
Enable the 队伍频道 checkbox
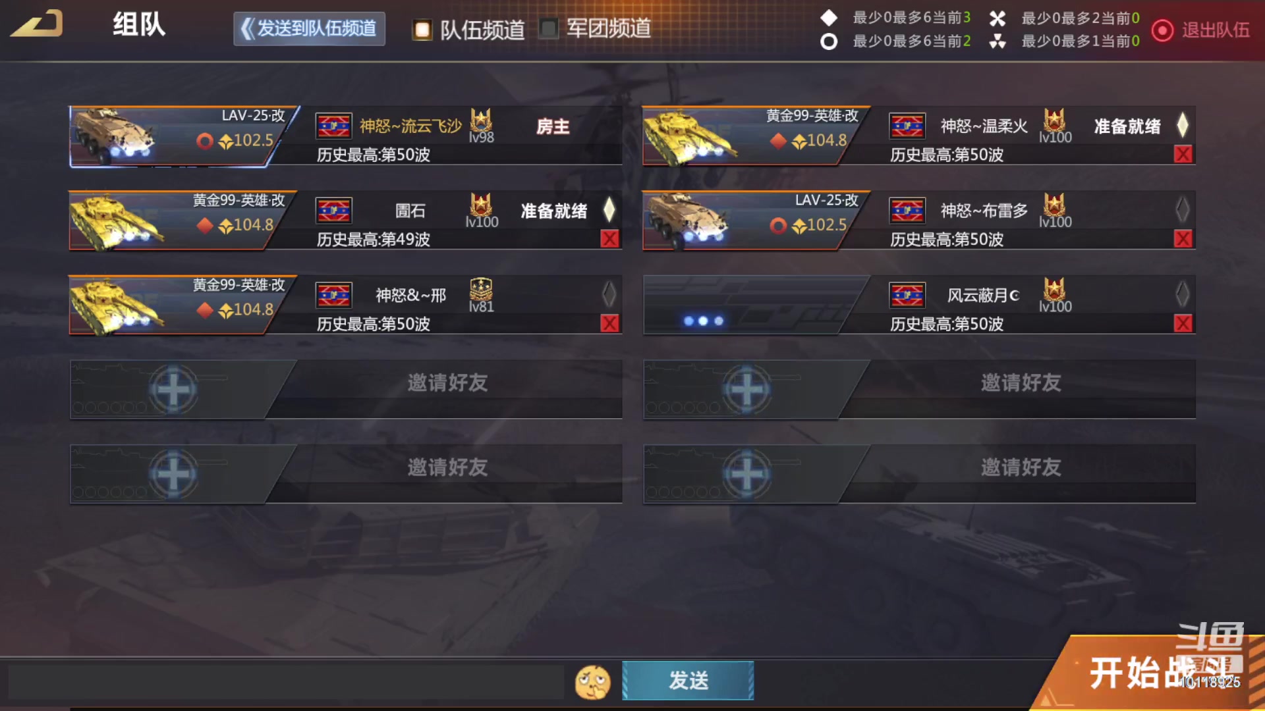pos(422,30)
